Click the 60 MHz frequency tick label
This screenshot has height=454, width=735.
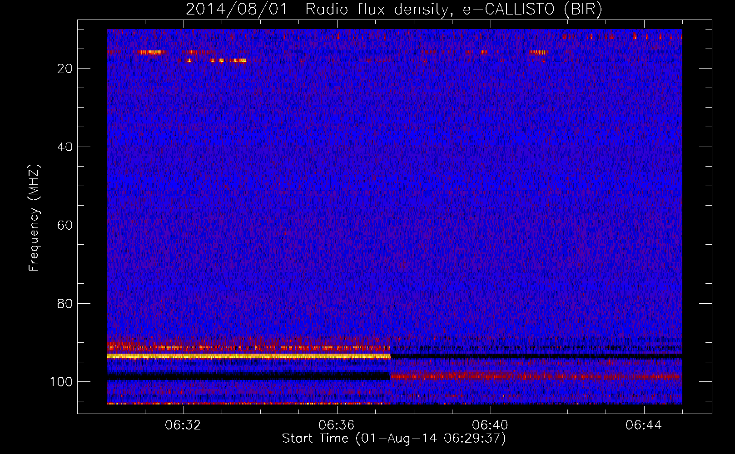pyautogui.click(x=65, y=226)
